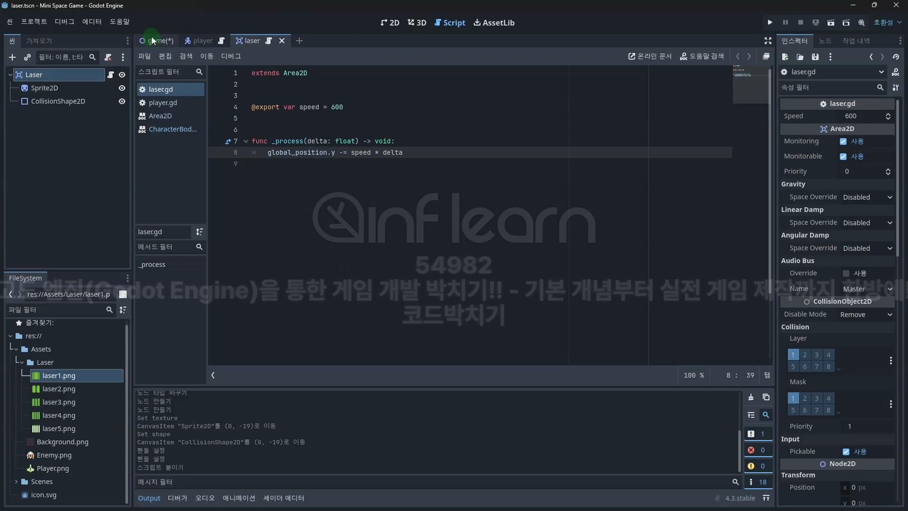Close the laser scene tab
This screenshot has width=908, height=511.
[282, 41]
